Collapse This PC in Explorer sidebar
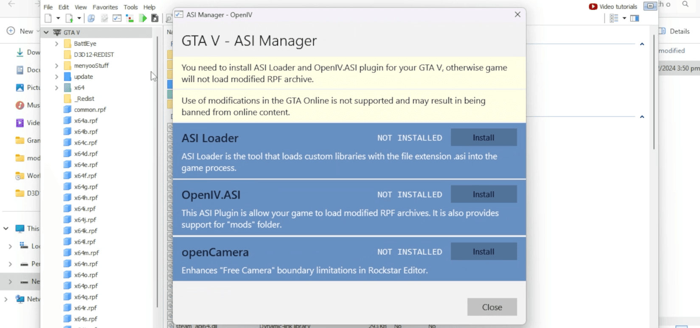 tap(6, 228)
